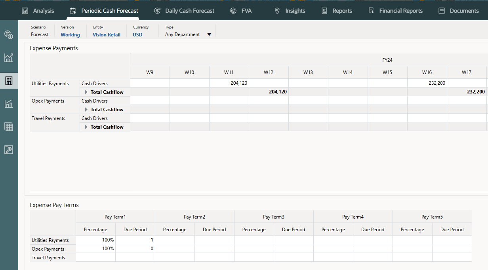Click the Insights lightbulb icon
This screenshot has height=270, width=488.
click(277, 11)
